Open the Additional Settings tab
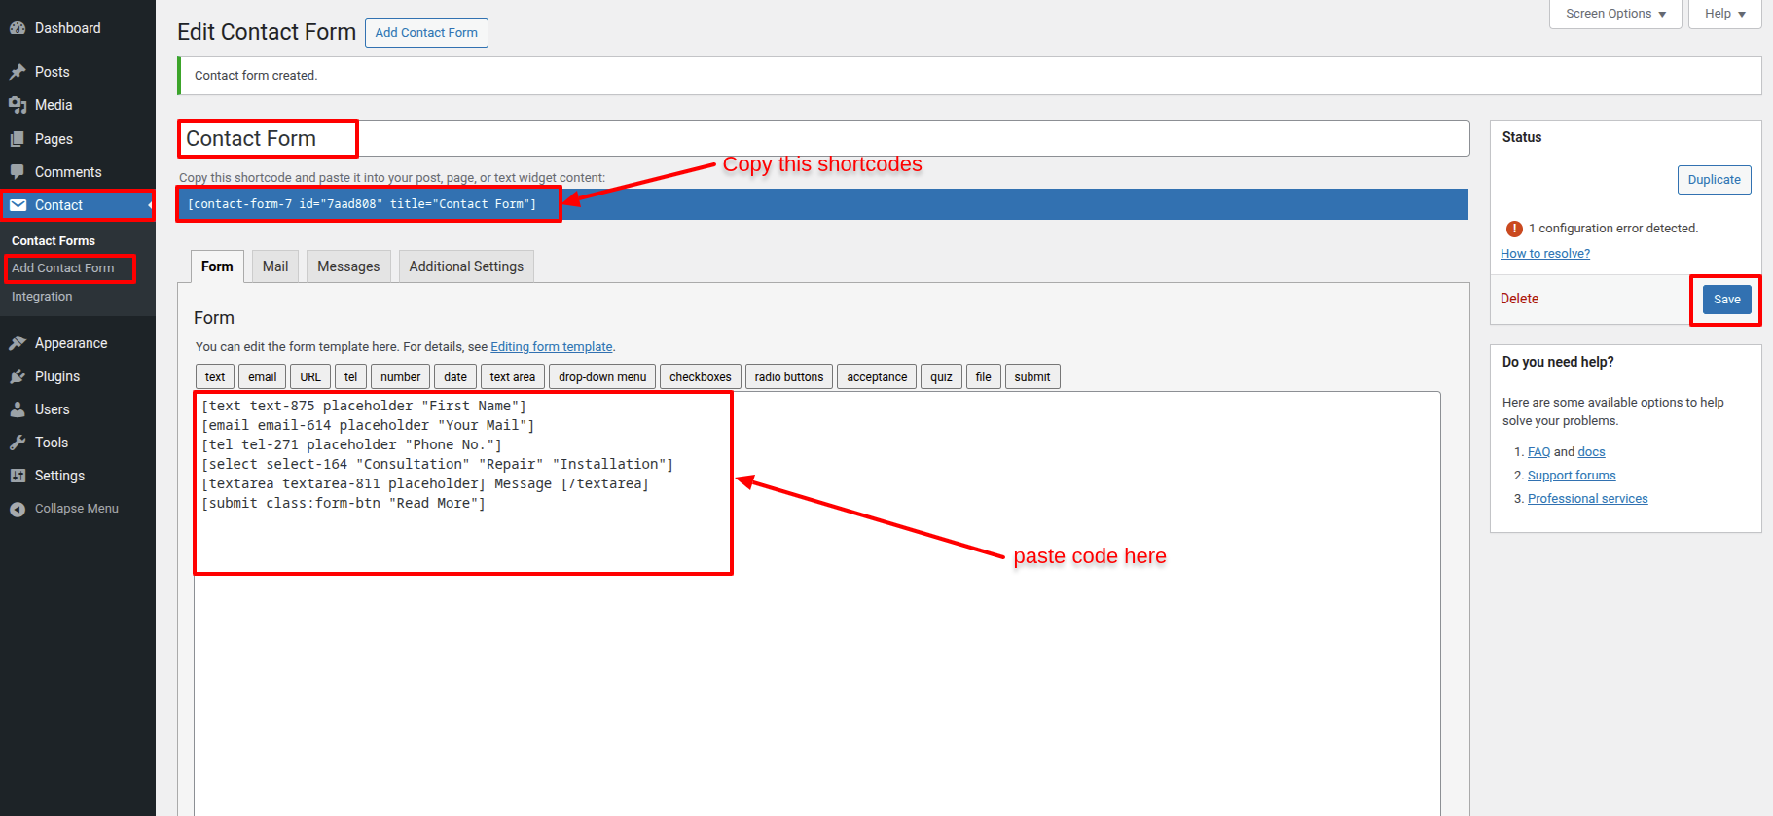The width and height of the screenshot is (1773, 816). point(466,266)
